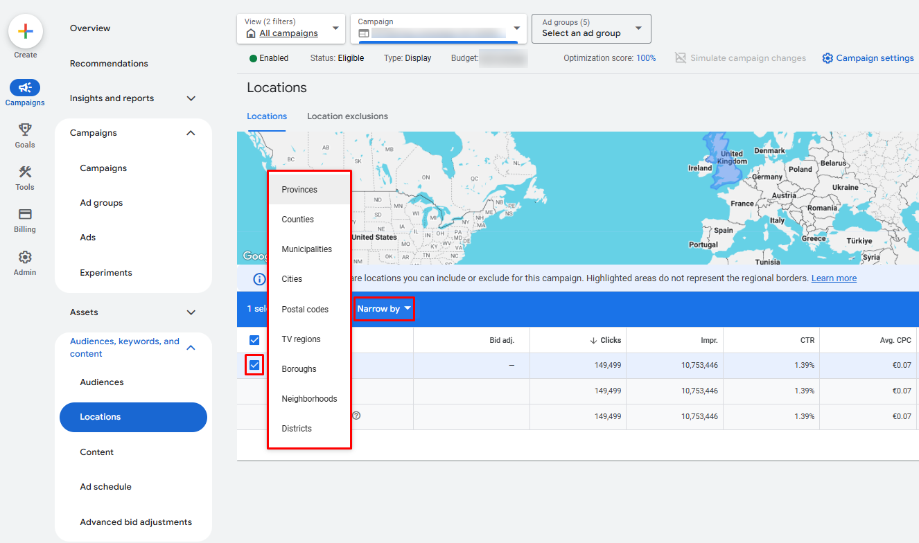
Task: Sort by the Bid adj. column header
Action: point(501,340)
